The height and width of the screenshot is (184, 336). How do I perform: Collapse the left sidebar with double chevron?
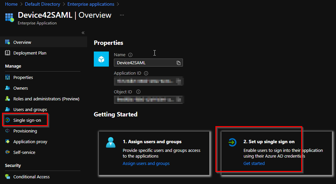click(x=83, y=33)
